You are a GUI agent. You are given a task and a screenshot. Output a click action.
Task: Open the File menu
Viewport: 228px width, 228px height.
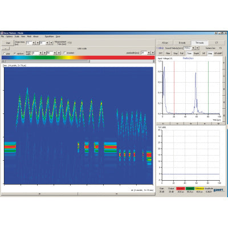pyautogui.click(x=2, y=36)
